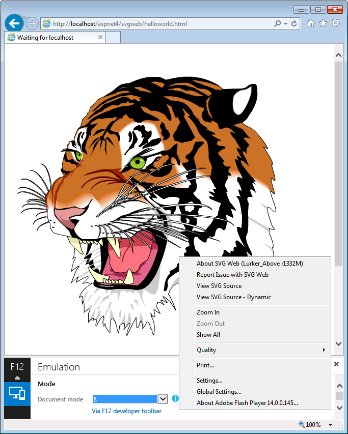Image resolution: width=348 pixels, height=434 pixels.
Task: Choose Show All from context menu
Action: (x=255, y=335)
